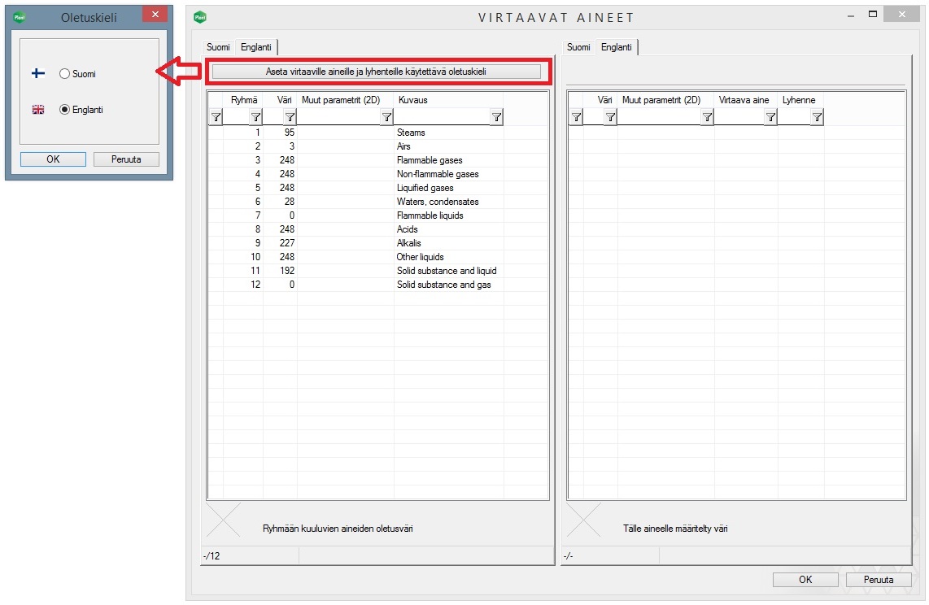Viewport: 929px width, 605px height.
Task: Select the Waters, condensates row
Action: (x=438, y=202)
